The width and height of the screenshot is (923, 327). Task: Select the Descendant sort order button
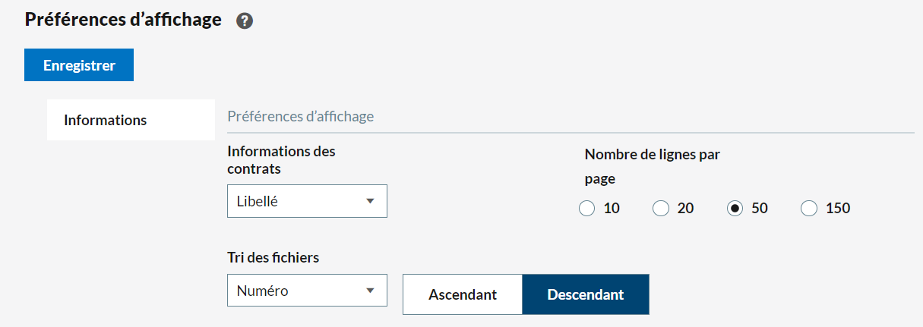586,294
